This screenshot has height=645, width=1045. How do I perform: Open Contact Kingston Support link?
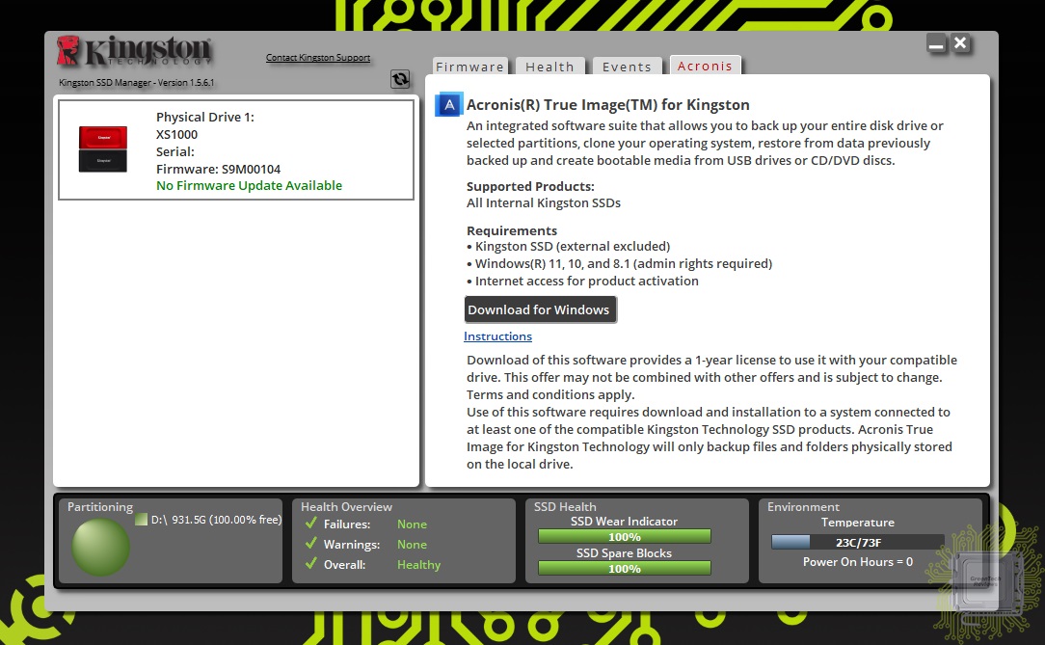(318, 58)
